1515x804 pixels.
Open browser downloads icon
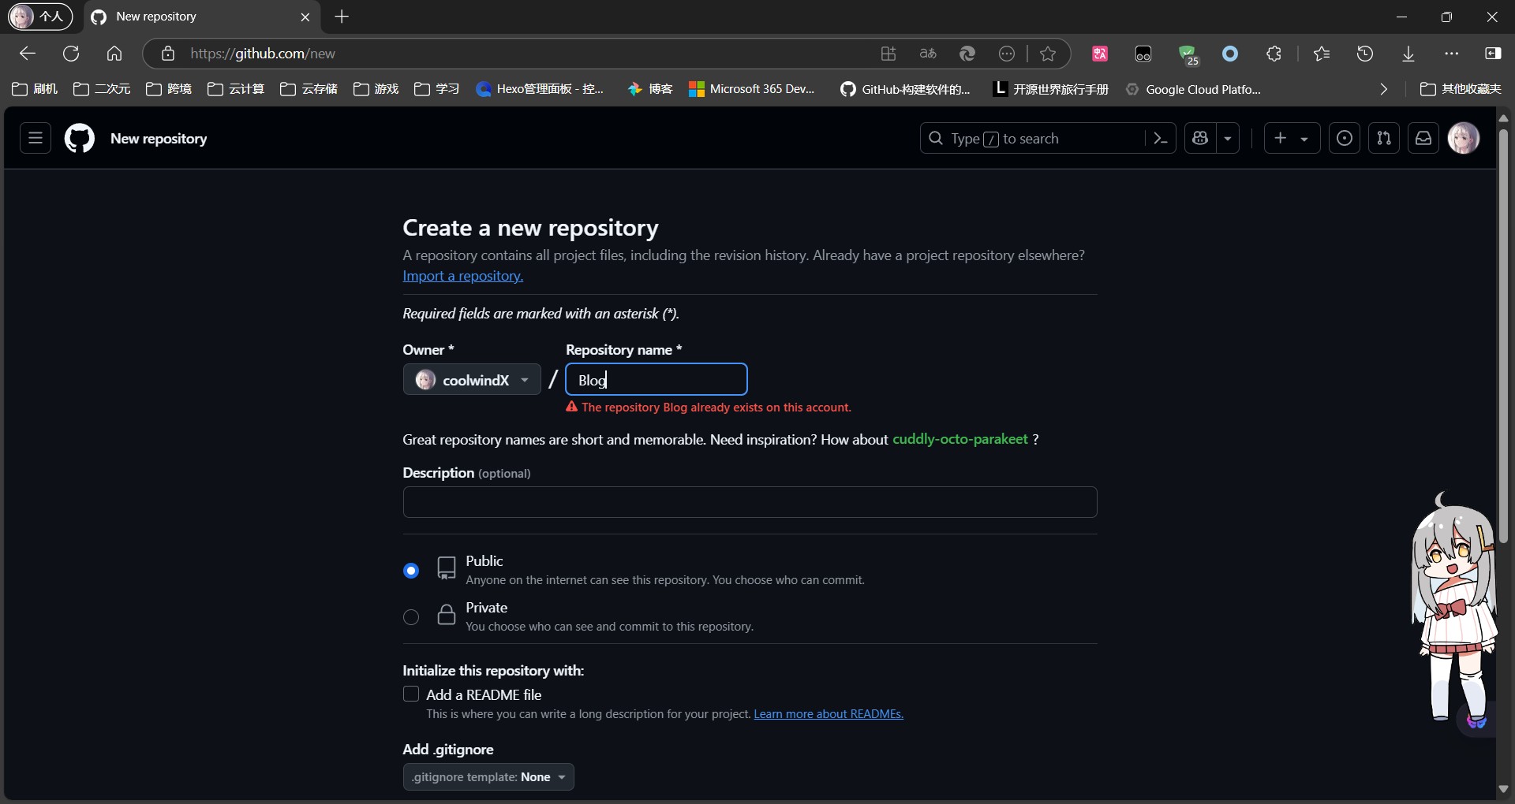click(x=1408, y=54)
